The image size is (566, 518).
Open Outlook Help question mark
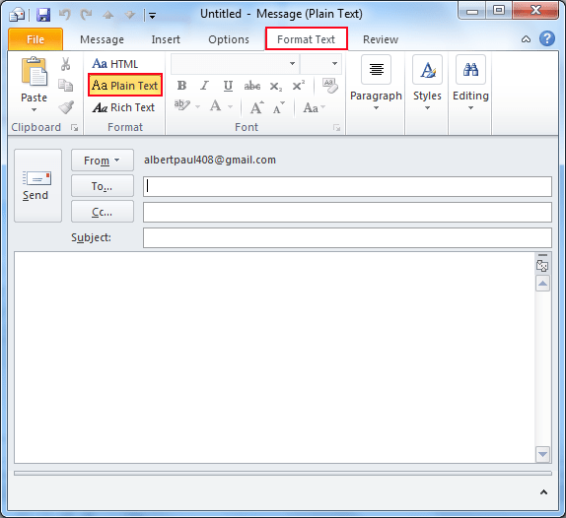coord(547,38)
